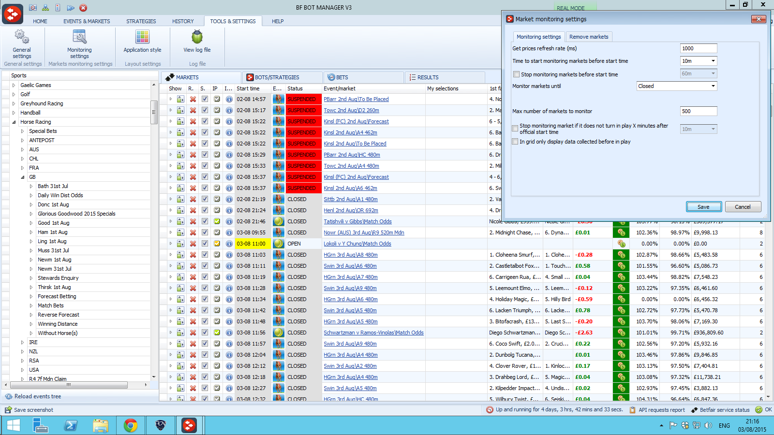
Task: Save the market monitoring settings
Action: 704,207
